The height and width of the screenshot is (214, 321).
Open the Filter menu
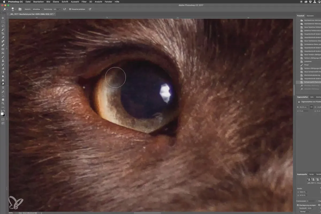(x=84, y=2)
